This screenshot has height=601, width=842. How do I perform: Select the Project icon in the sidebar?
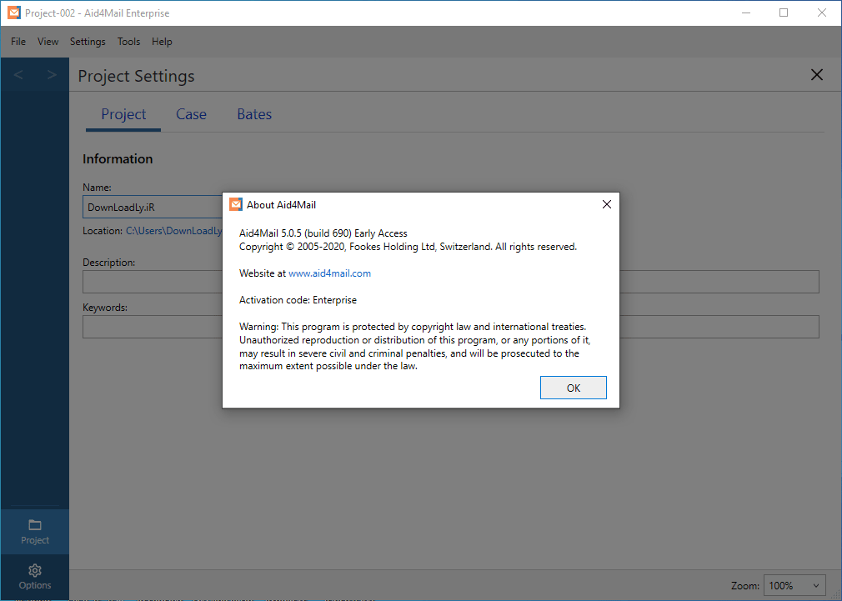click(x=34, y=531)
